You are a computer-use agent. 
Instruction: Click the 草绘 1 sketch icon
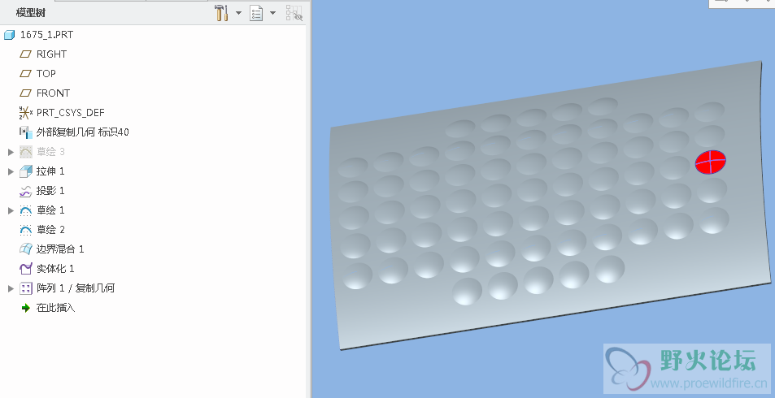(26, 210)
